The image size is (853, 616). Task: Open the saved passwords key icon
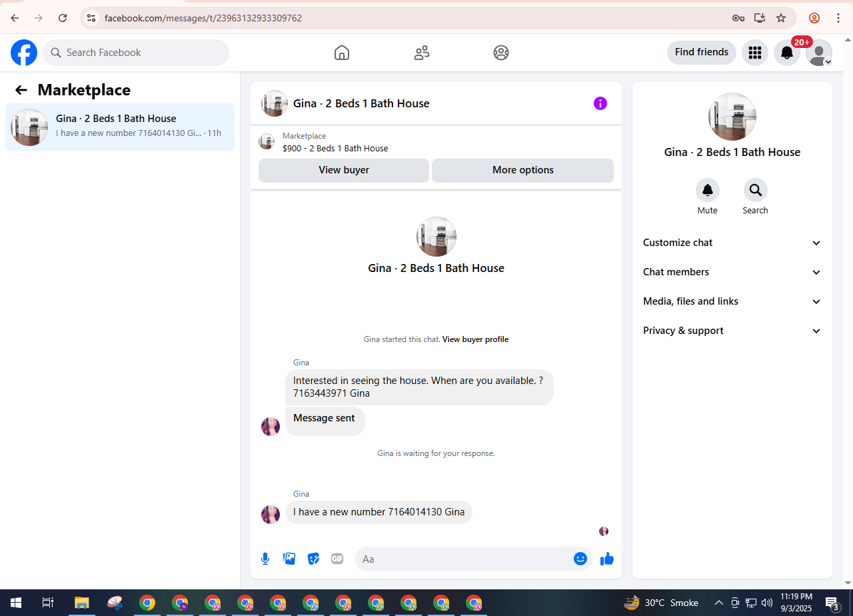[738, 18]
